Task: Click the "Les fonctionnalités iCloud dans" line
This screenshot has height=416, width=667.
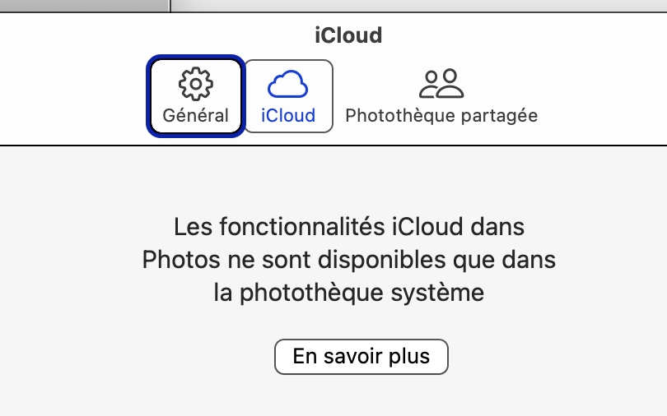Action: [349, 226]
